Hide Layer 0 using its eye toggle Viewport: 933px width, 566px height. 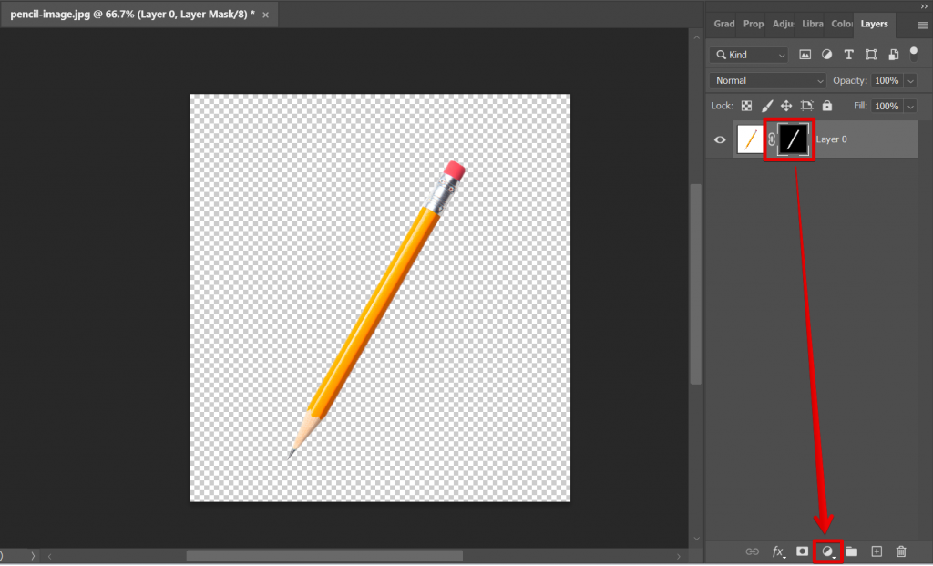coord(720,139)
